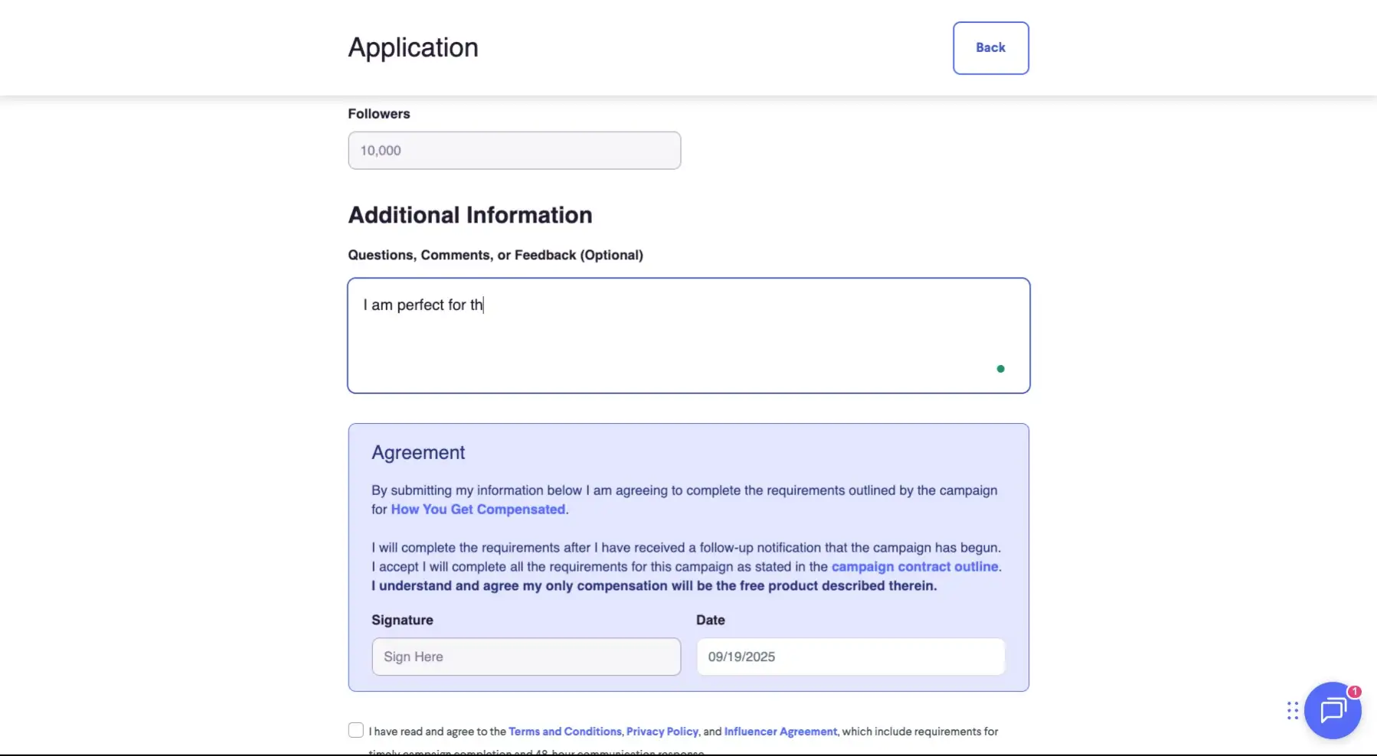Open the "campaign contract outline" link

tap(915, 566)
